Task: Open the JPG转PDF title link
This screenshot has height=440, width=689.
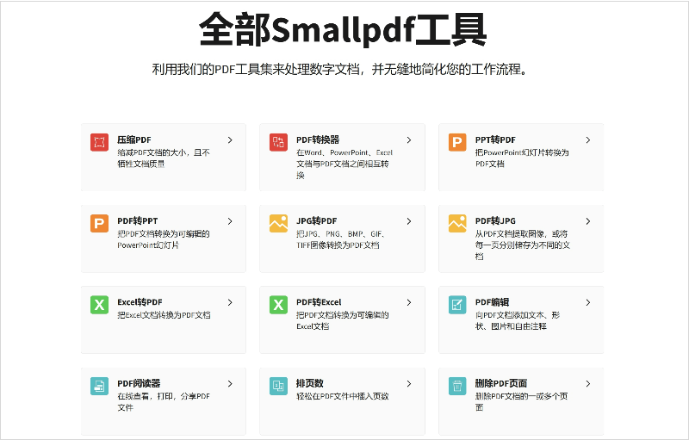Action: 316,221
